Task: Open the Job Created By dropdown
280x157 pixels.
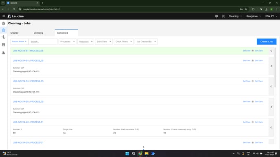Action: tap(146, 42)
